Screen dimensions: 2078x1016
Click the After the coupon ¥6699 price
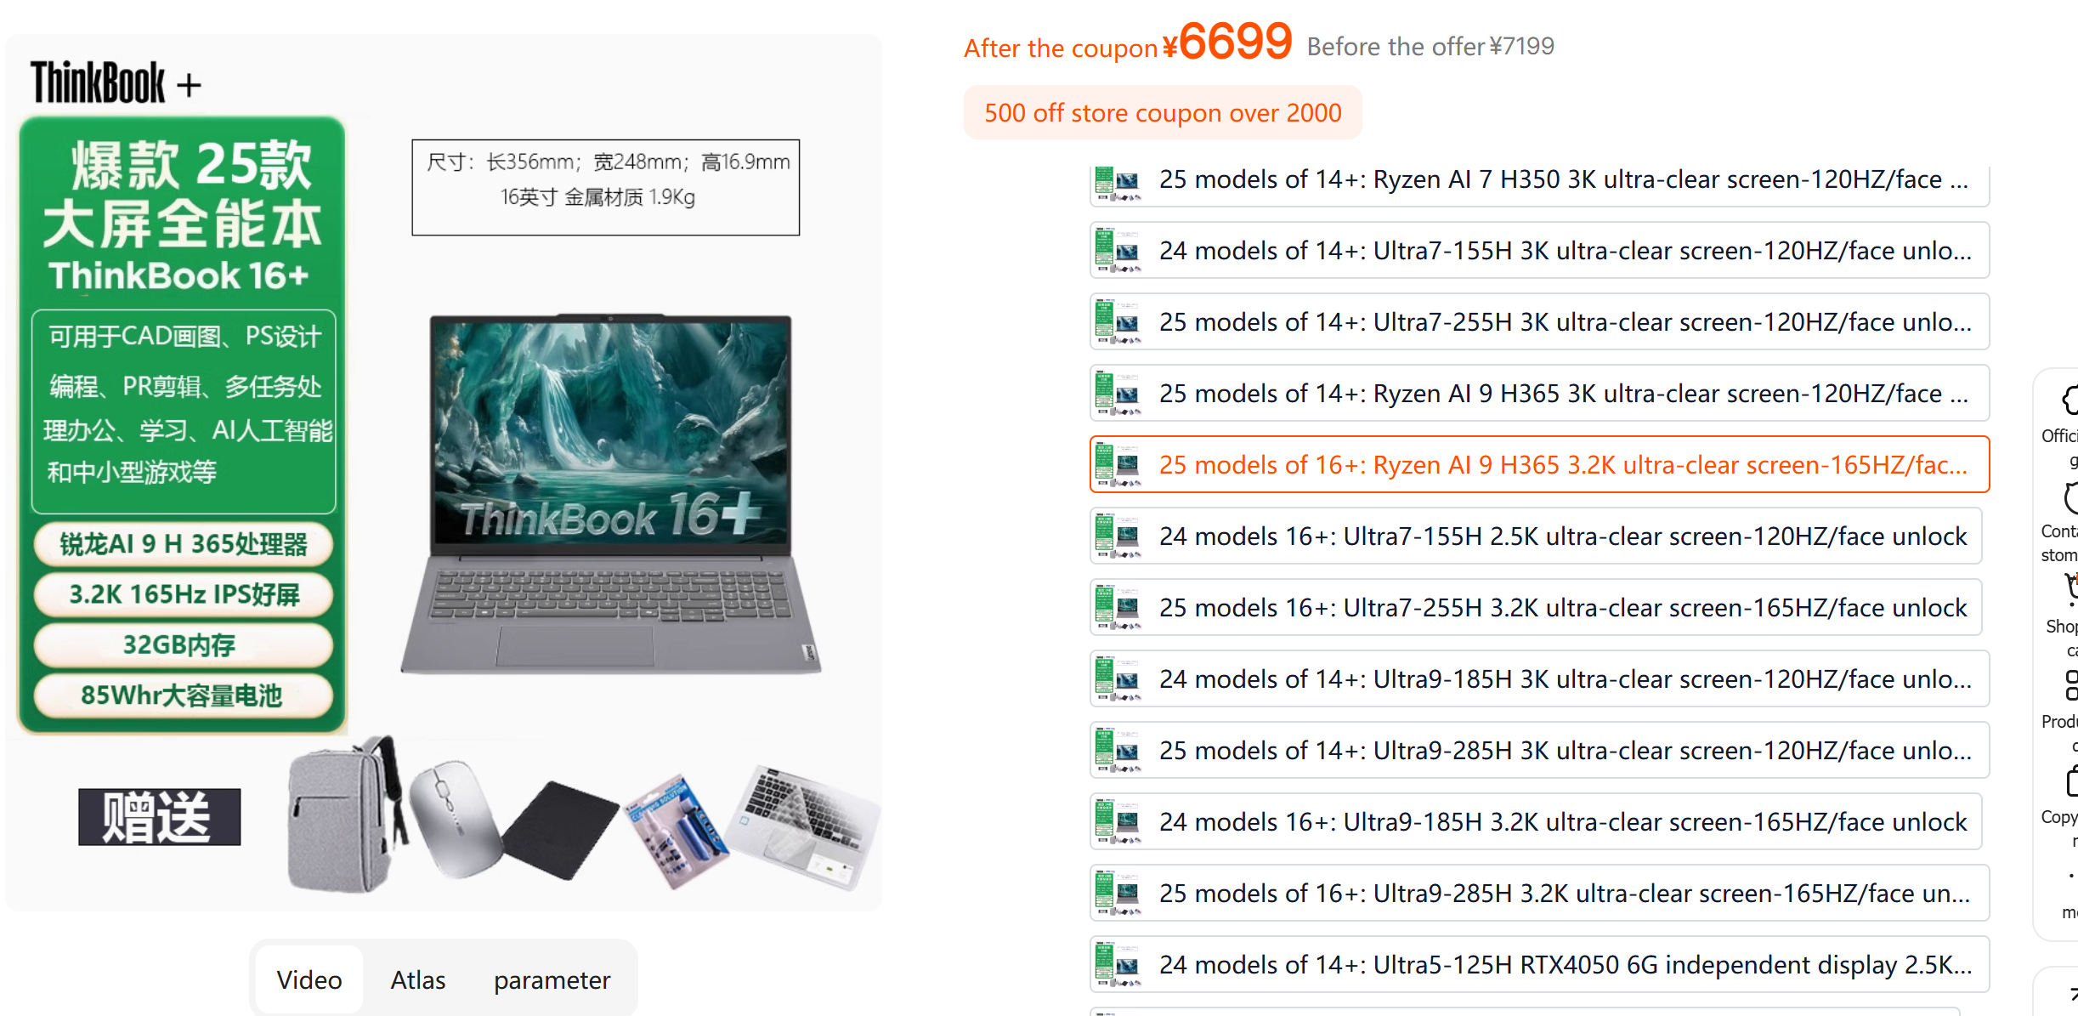[x=1128, y=43]
